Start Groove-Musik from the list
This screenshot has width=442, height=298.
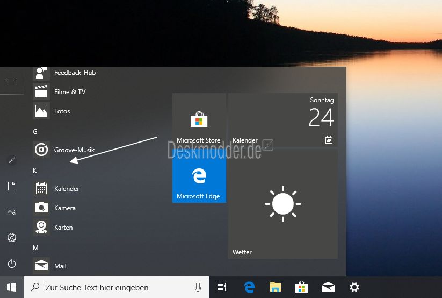click(64, 150)
